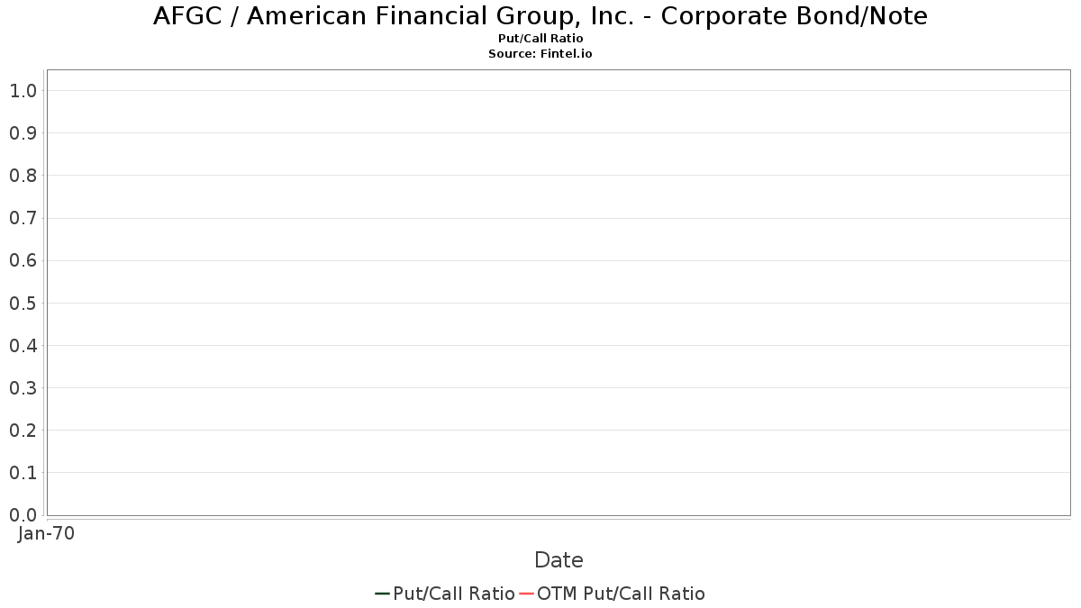
Task: Click the 0.6 y-axis tick label
Action: 23,260
